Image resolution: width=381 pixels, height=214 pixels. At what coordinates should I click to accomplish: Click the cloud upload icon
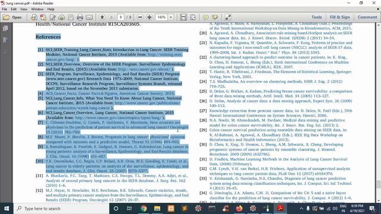pos(62,17)
